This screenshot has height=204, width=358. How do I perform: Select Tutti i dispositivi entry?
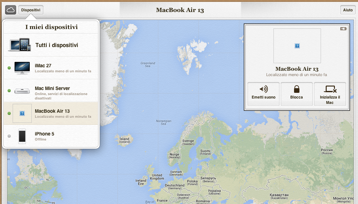(51, 45)
